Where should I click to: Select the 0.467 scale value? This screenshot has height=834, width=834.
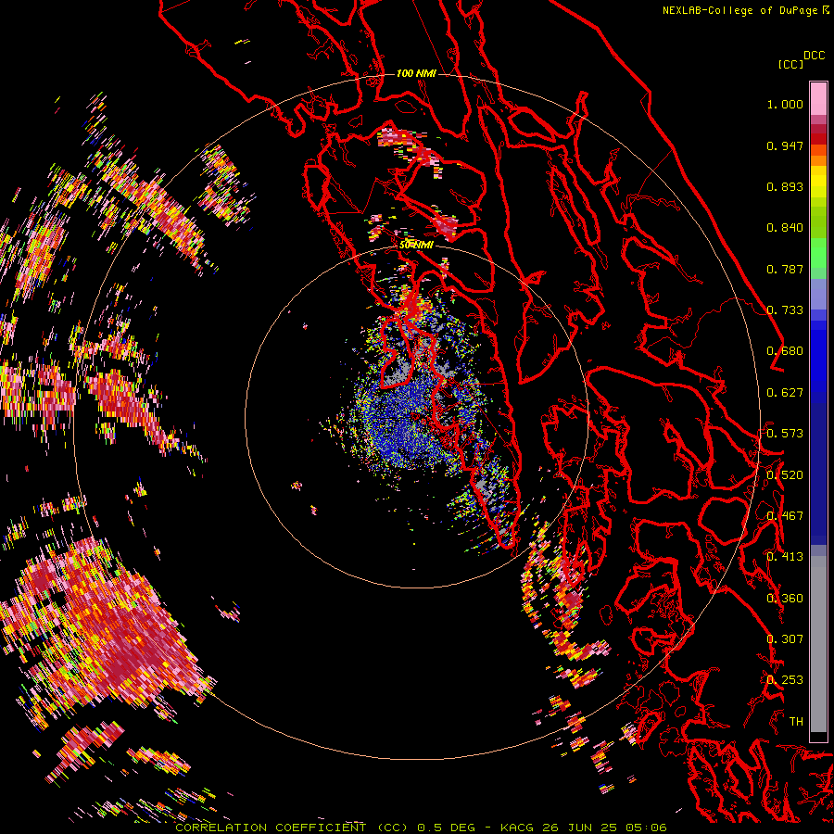[785, 516]
